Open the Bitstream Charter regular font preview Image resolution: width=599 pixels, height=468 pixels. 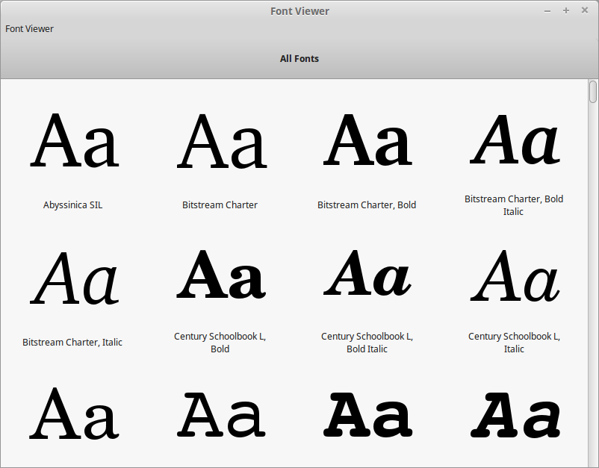pyautogui.click(x=222, y=141)
